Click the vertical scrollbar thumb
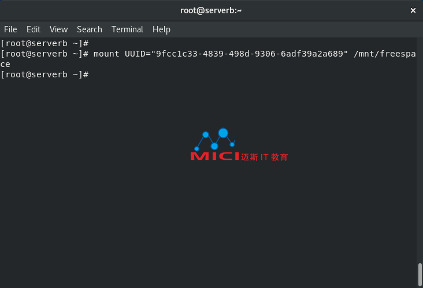 pos(420,274)
